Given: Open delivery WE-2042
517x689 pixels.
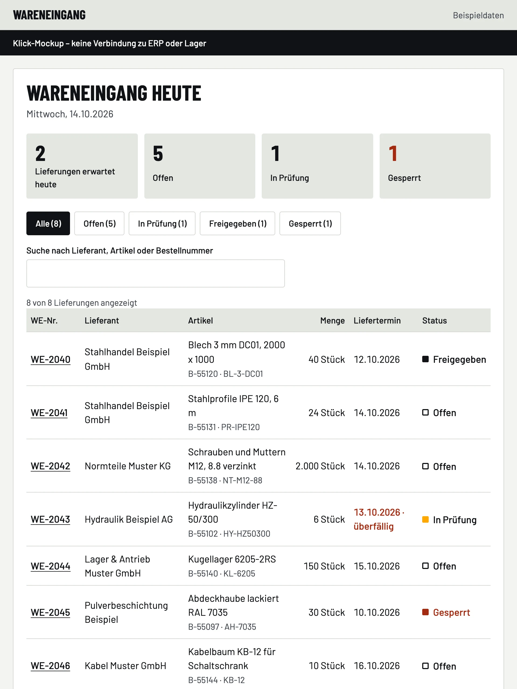Looking at the screenshot, I should point(50,466).
